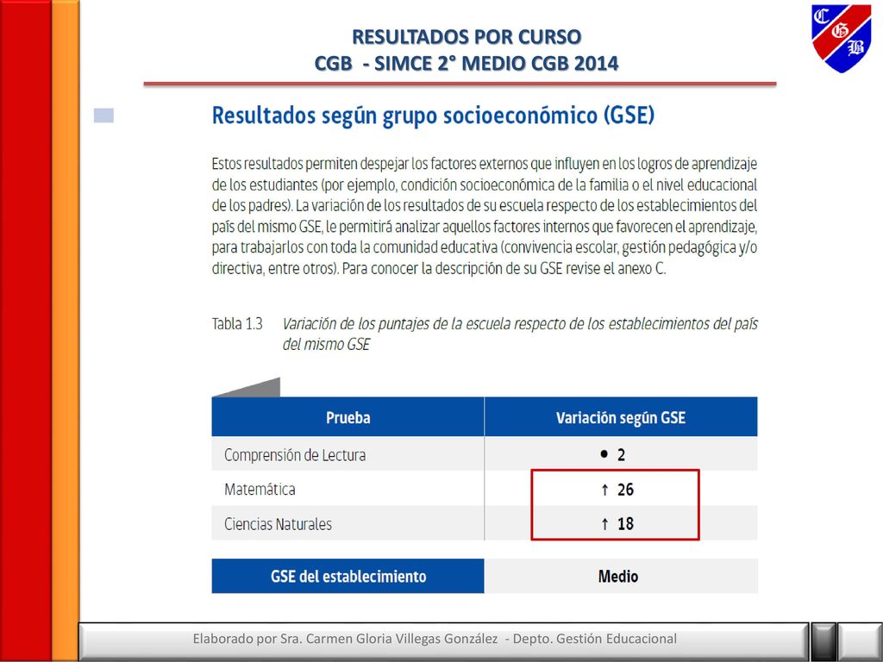The image size is (883, 662).
Task: Click the bullet dot beside the value 2
Action: tap(604, 453)
